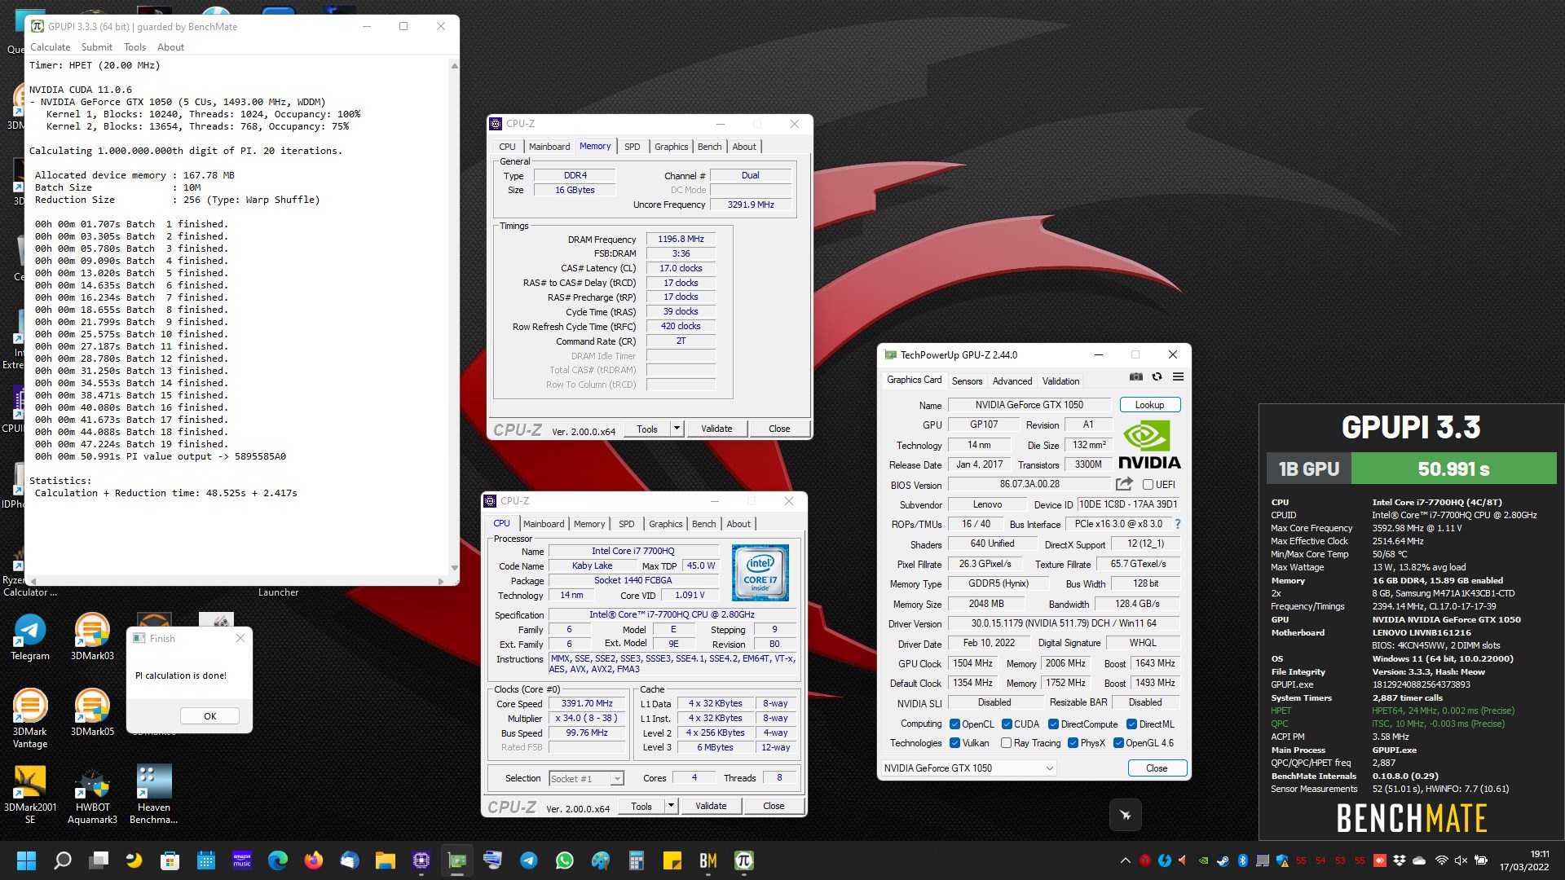Image resolution: width=1565 pixels, height=880 pixels.
Task: Open HWBOT Aquamark3 desktop icon
Action: pyautogui.click(x=92, y=794)
